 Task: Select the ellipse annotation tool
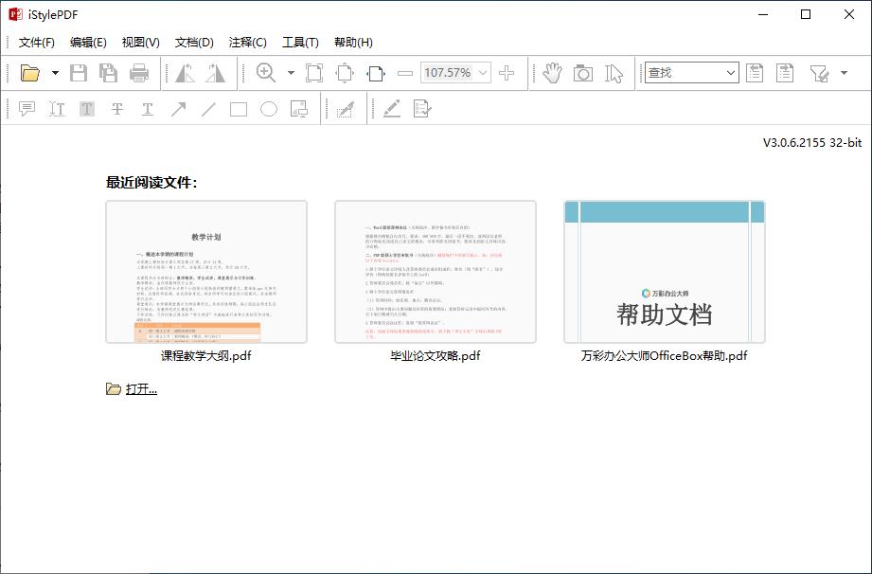269,108
